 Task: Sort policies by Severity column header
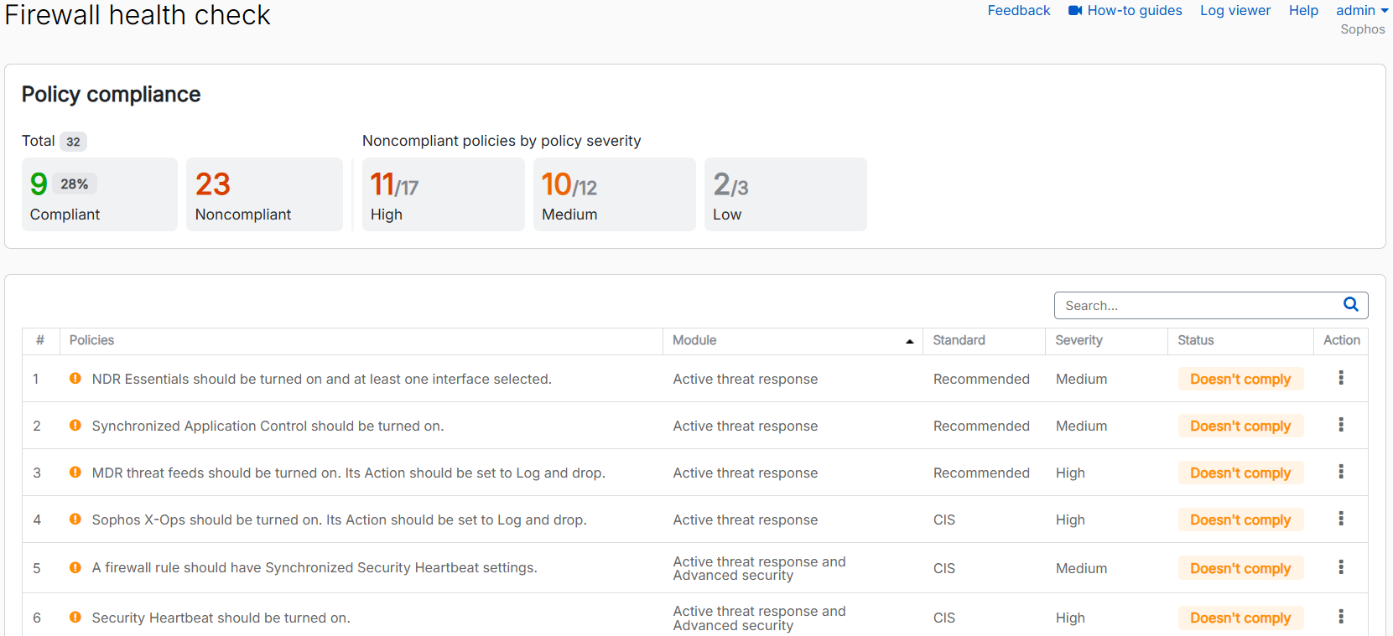tap(1079, 340)
